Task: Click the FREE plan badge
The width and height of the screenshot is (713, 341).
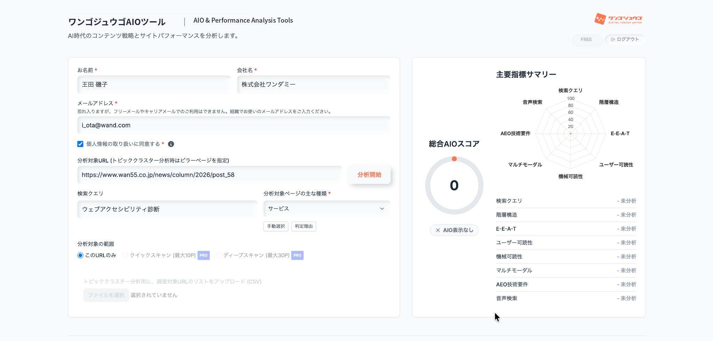Action: tap(586, 39)
